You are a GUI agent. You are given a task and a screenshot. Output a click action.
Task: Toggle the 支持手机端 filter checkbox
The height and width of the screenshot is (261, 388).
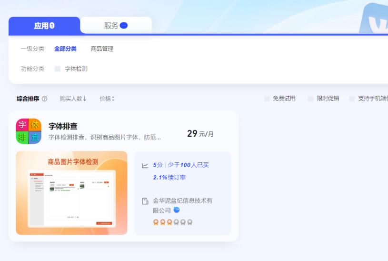click(x=352, y=99)
